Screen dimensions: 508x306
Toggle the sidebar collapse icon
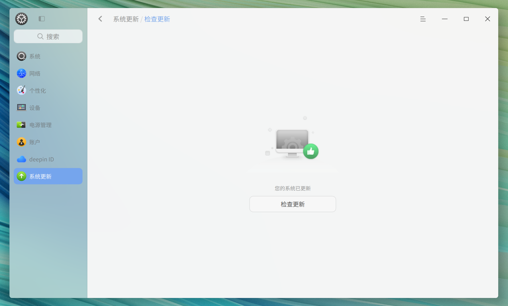coord(42,19)
